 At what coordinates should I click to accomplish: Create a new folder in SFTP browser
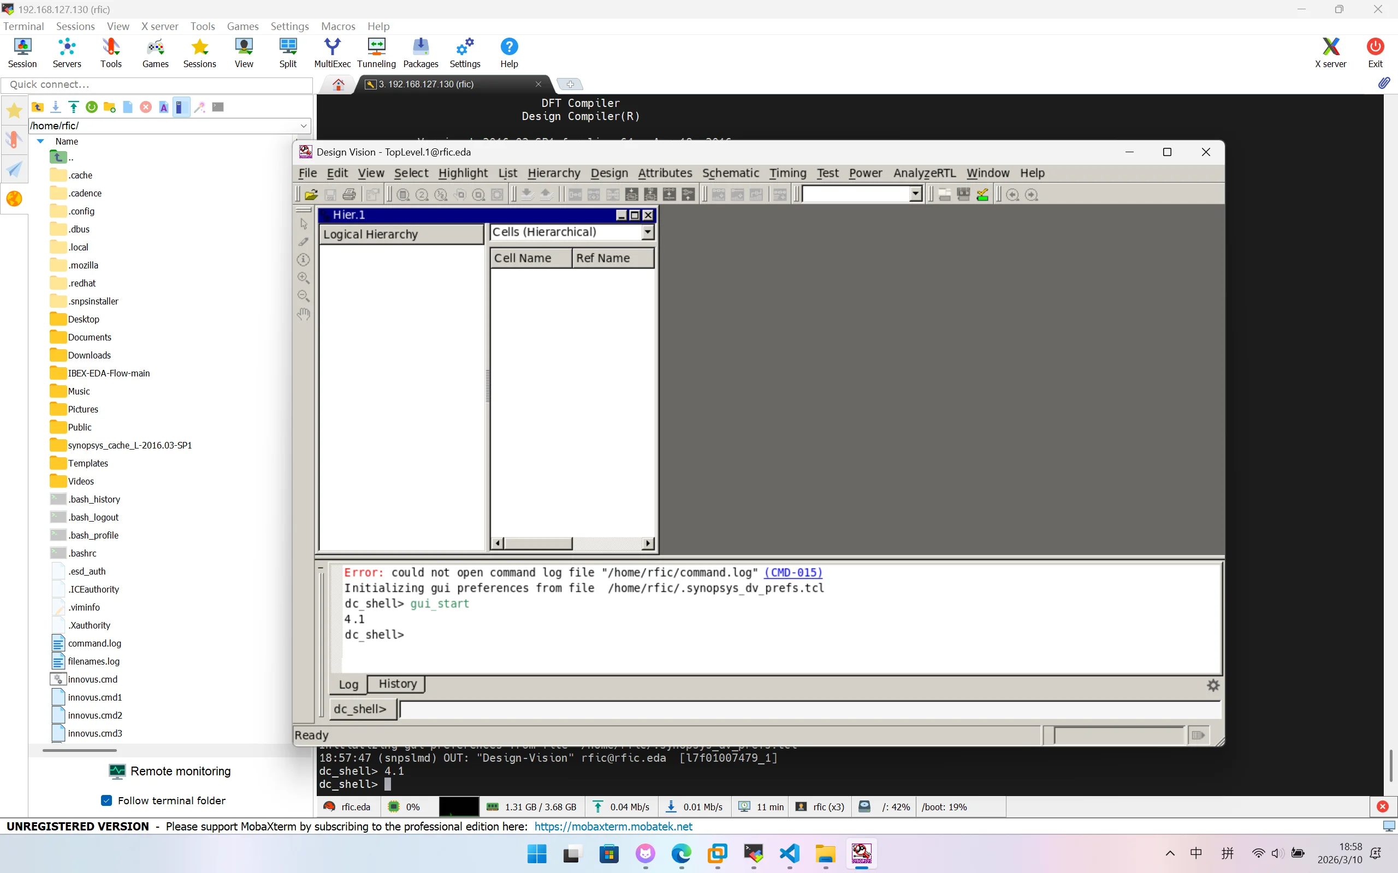(110, 107)
